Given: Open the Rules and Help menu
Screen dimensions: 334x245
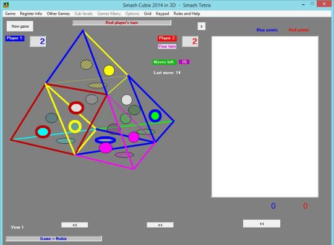Looking at the screenshot, I should (187, 14).
